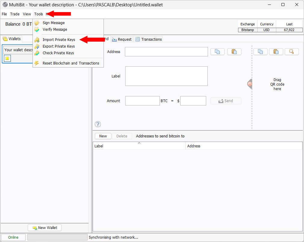Paste an address from the clipboard
The width and height of the screenshot is (304, 242).
click(x=234, y=52)
